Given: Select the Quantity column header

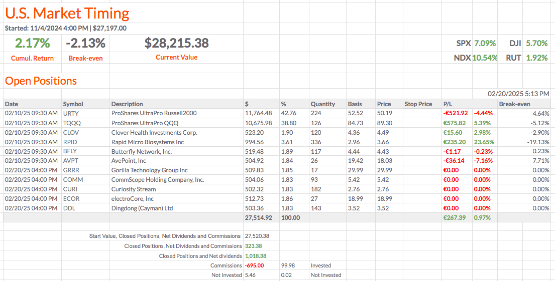Looking at the screenshot, I should click(322, 104).
